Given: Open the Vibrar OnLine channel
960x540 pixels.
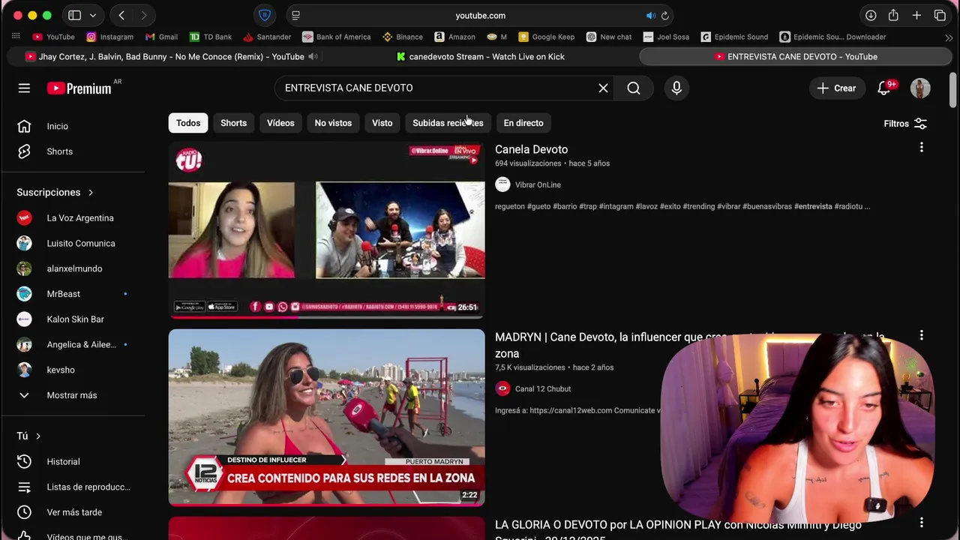Looking at the screenshot, I should tap(538, 184).
